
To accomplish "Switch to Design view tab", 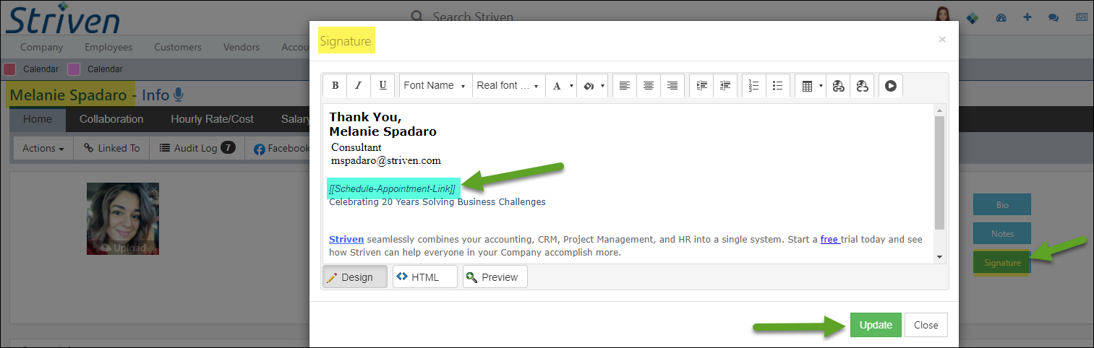I will 355,277.
